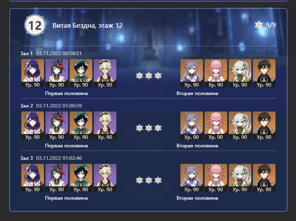This screenshot has height=221, width=296.
Task: Click the three stars of Зал 3
Action: 149,180
